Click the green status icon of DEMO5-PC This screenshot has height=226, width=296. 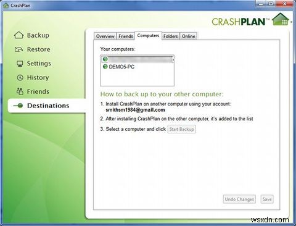click(x=105, y=67)
